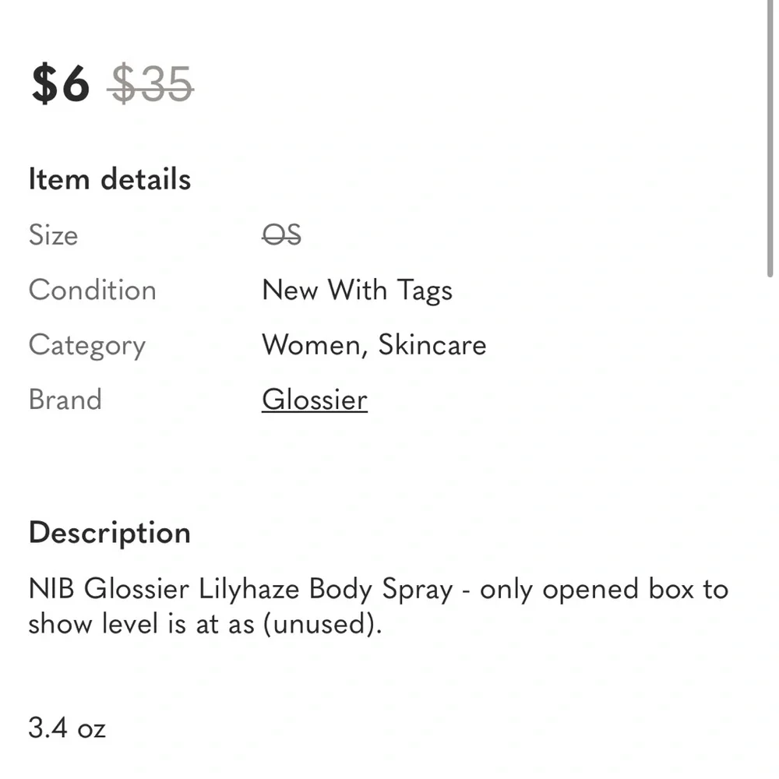Image resolution: width=779 pixels, height=779 pixels.
Task: Click the Brand label
Action: tap(65, 400)
